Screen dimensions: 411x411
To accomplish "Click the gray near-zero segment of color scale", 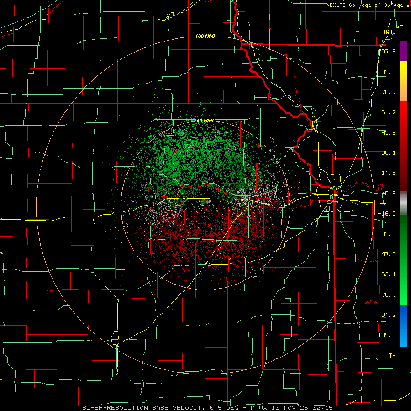I will tap(403, 203).
